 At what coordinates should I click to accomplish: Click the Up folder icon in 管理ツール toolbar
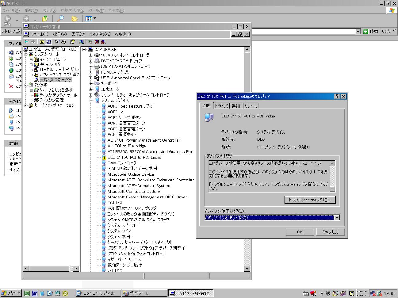pyautogui.click(x=45, y=19)
